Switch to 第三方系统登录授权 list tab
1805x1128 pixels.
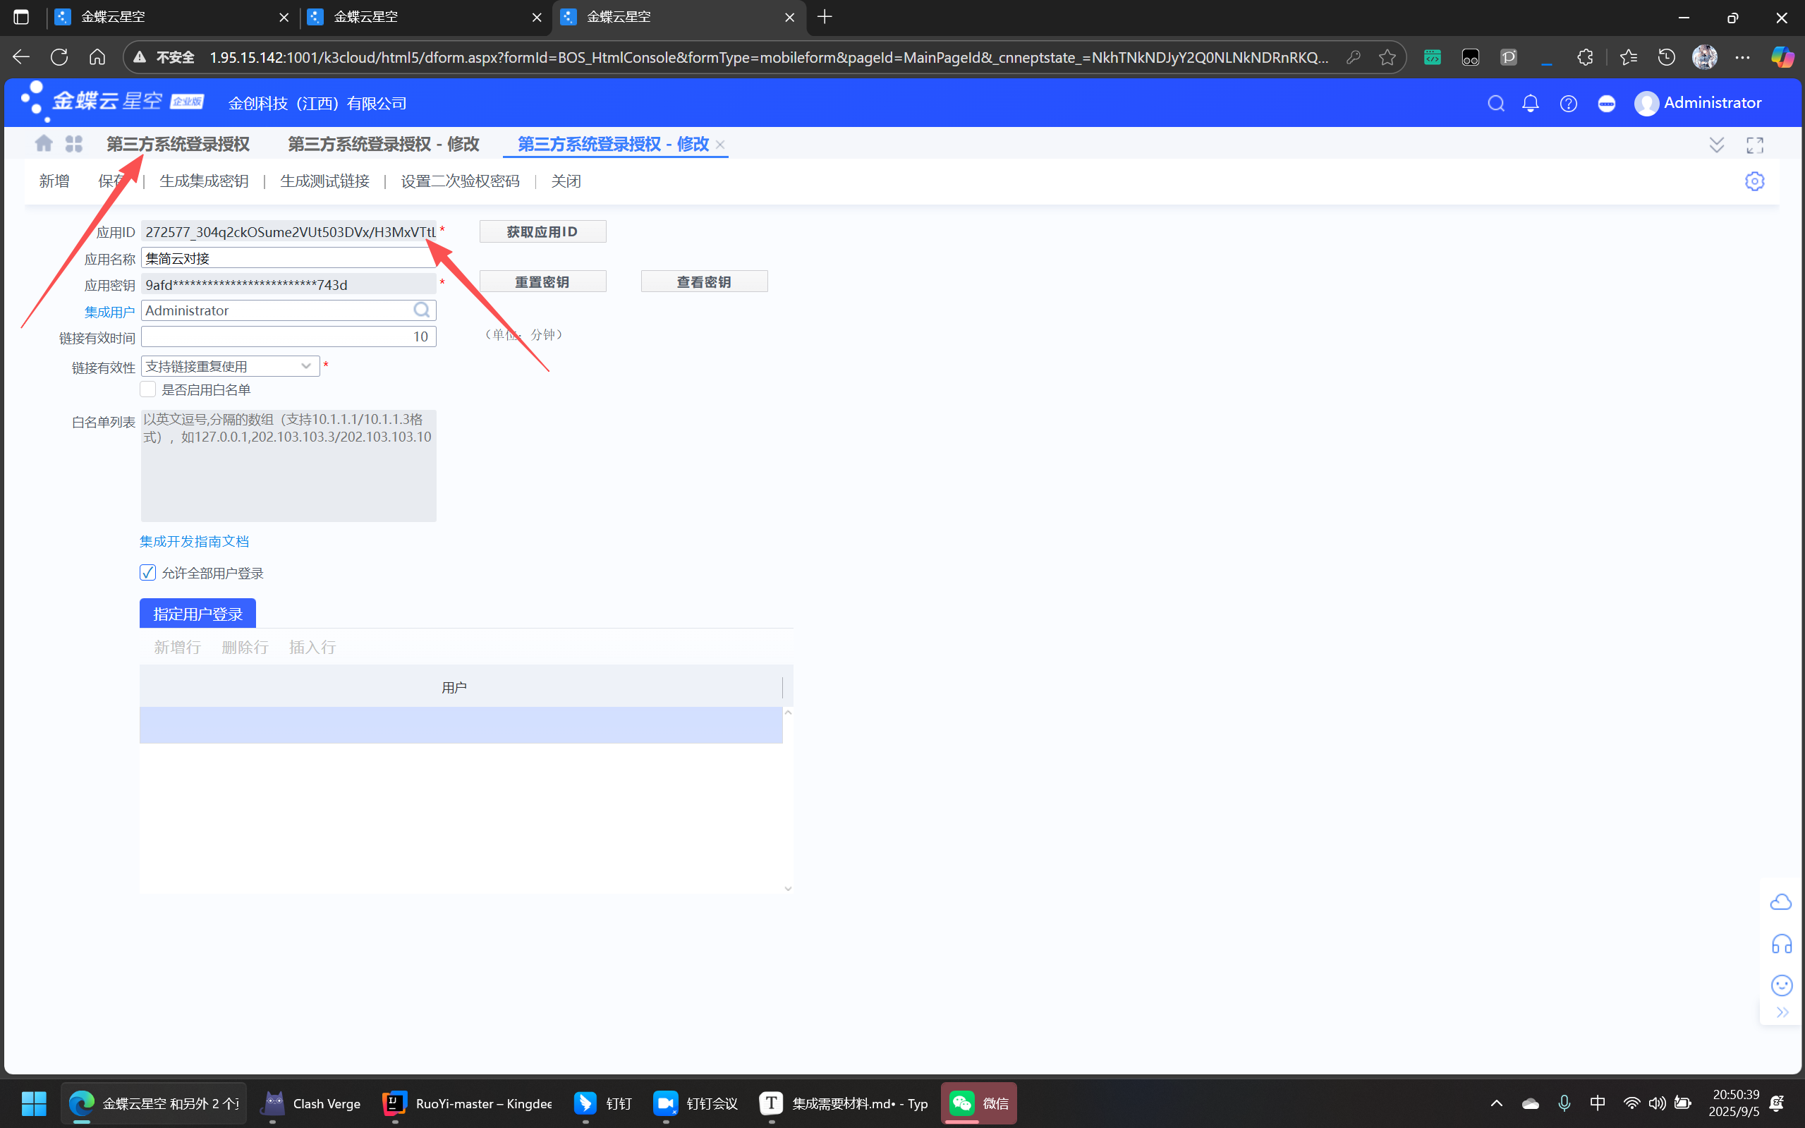click(x=178, y=144)
